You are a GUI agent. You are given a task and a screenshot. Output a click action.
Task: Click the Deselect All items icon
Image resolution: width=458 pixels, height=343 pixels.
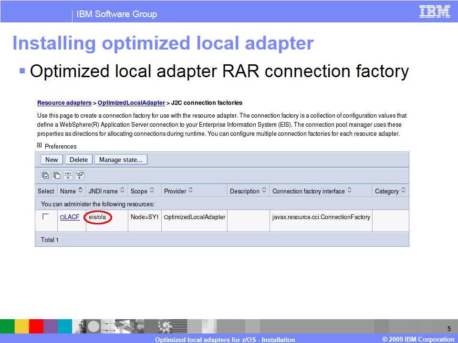(57, 175)
